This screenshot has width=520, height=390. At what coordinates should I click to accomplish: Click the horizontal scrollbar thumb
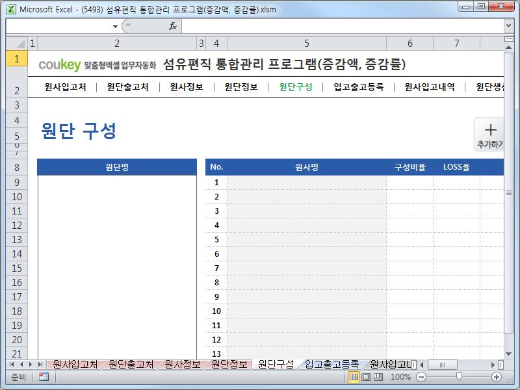click(x=443, y=365)
